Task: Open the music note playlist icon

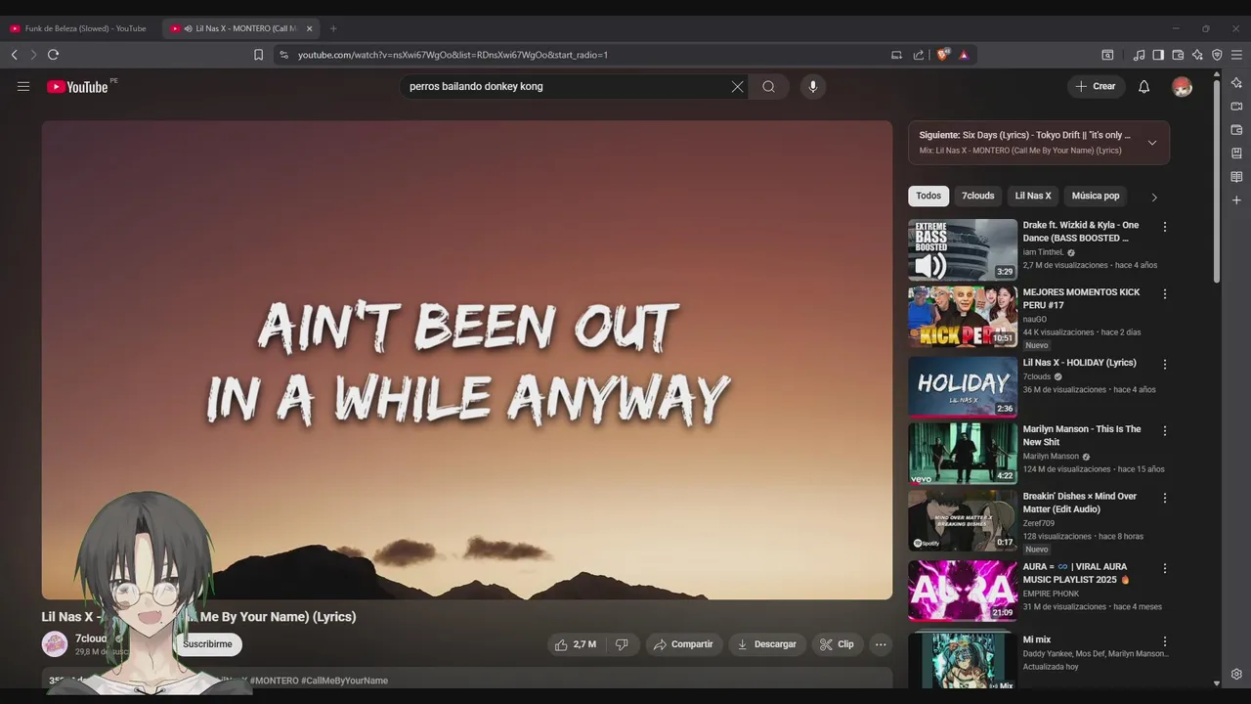Action: pos(1139,55)
